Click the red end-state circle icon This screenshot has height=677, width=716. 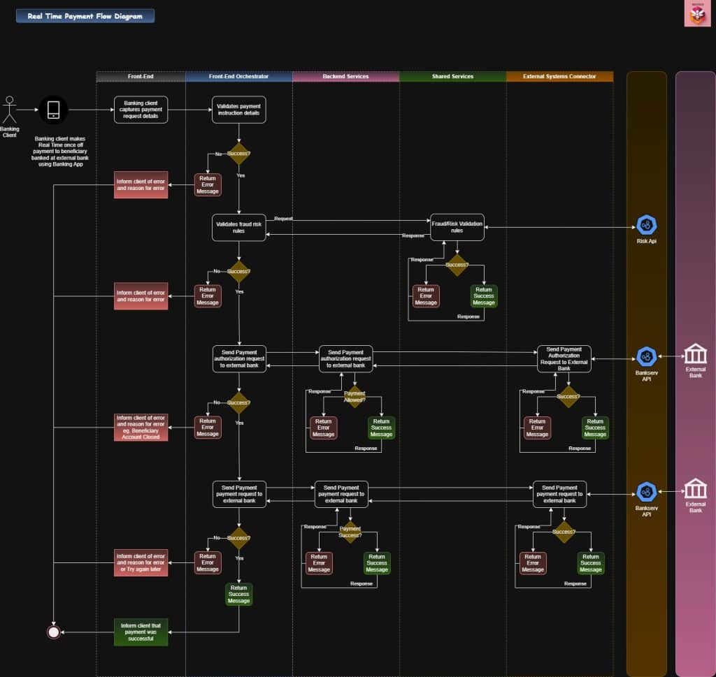click(x=53, y=632)
